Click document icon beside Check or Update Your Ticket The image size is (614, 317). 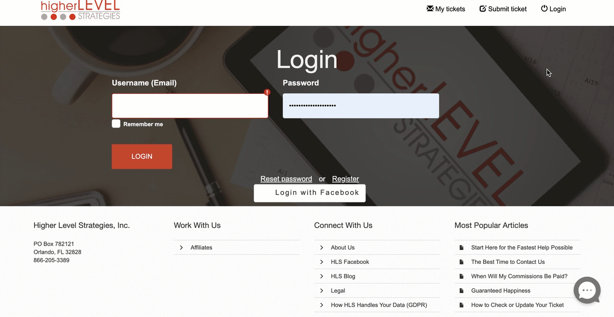(461, 305)
